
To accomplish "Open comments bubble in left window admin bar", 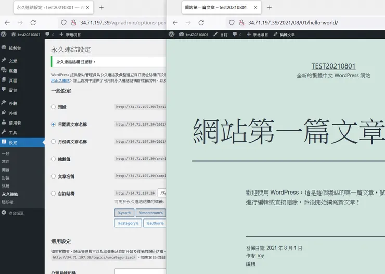I will coord(47,34).
